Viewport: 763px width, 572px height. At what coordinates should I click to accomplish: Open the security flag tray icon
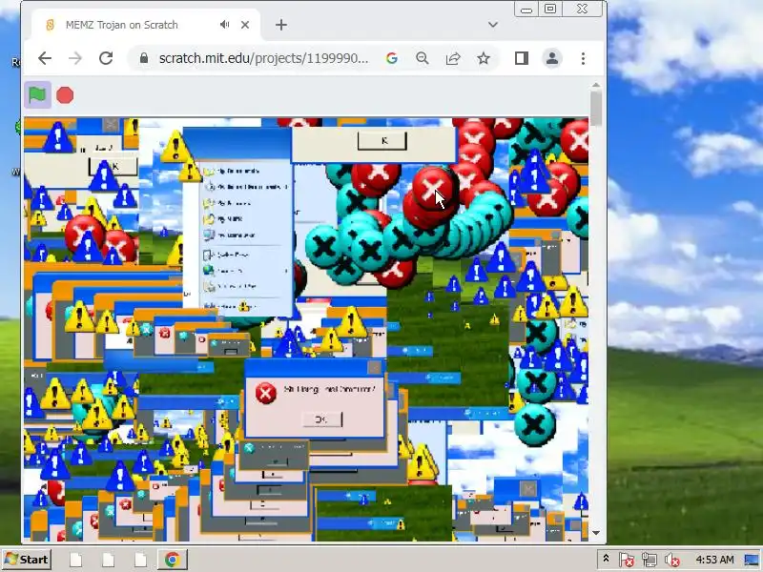tap(627, 560)
